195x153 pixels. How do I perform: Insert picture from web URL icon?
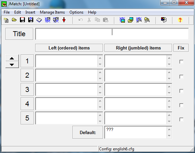click(x=122, y=20)
